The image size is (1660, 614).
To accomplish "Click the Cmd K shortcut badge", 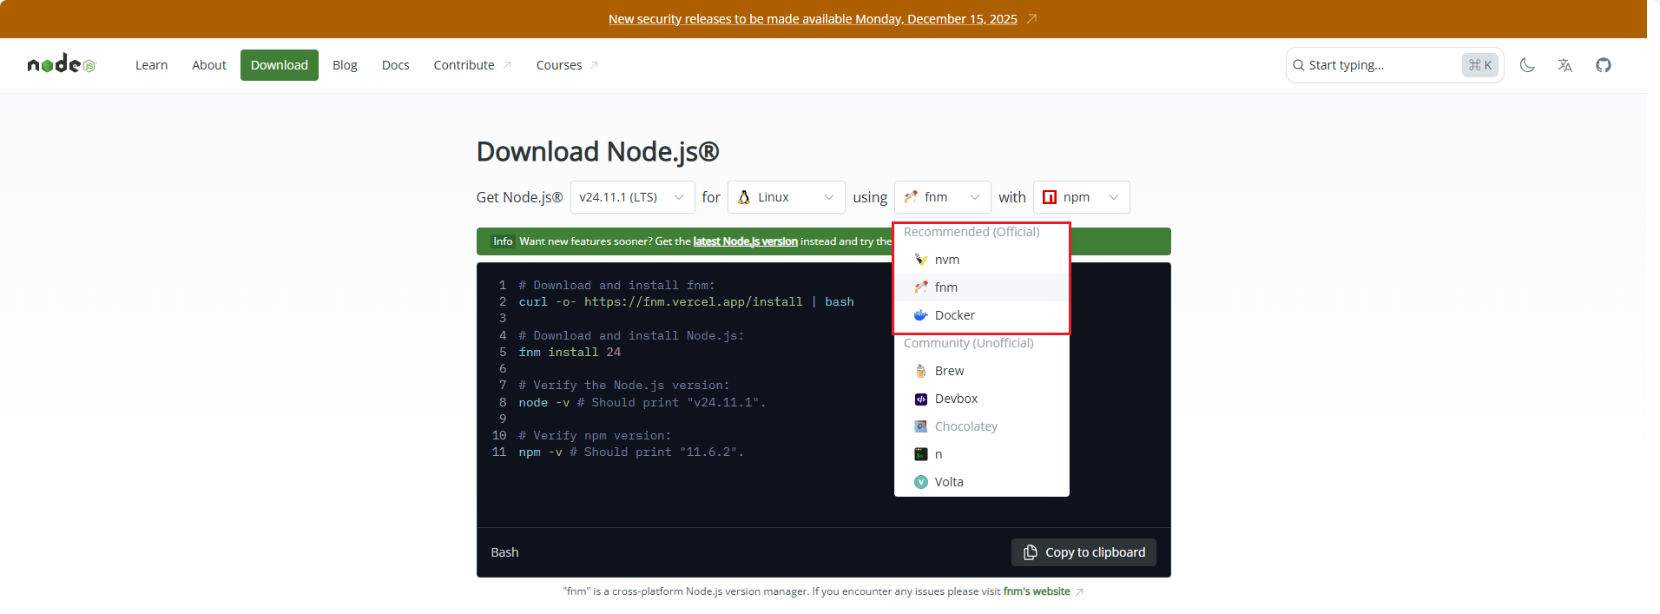I will [1480, 65].
